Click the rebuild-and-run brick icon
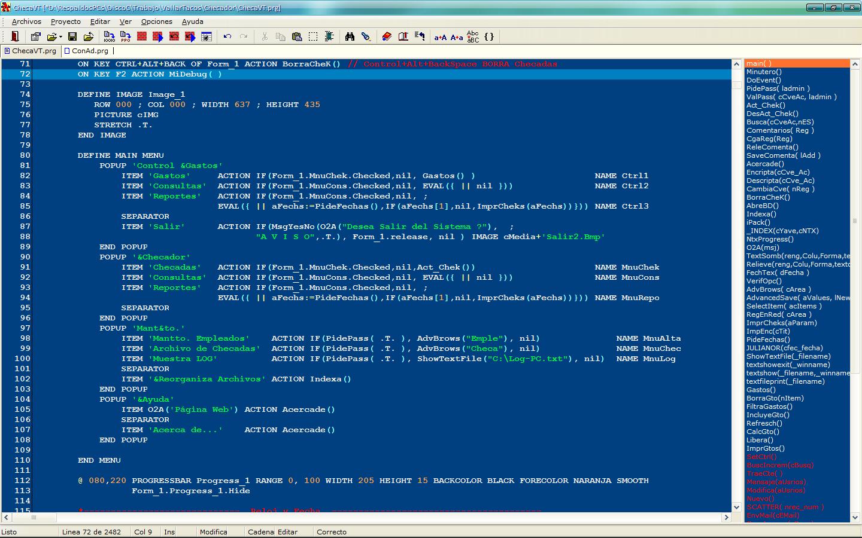Viewport: 862px width, 538px height. [x=190, y=36]
